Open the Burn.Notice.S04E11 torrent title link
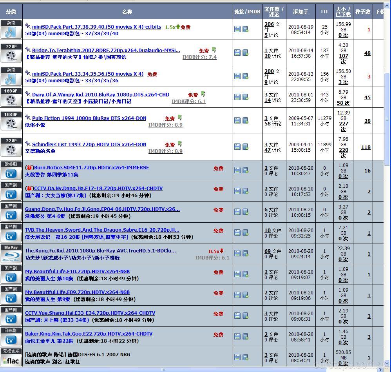391x372 pixels. (91, 168)
